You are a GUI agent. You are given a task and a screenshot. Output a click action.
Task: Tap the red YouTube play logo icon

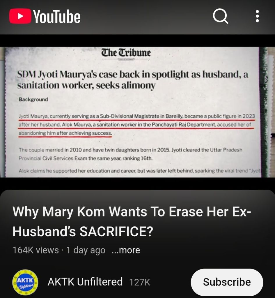tap(20, 16)
